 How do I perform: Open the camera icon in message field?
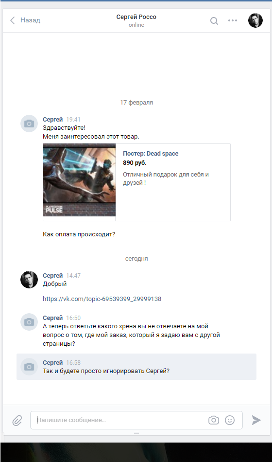(213, 420)
